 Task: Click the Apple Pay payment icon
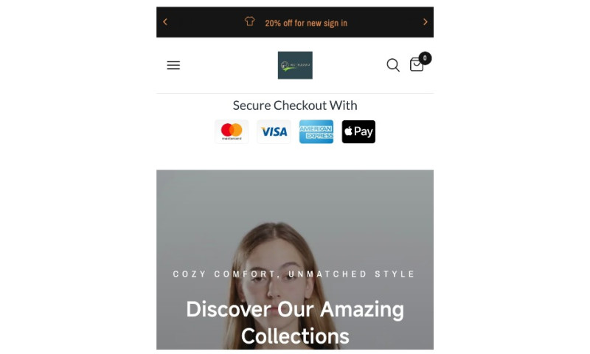point(358,131)
